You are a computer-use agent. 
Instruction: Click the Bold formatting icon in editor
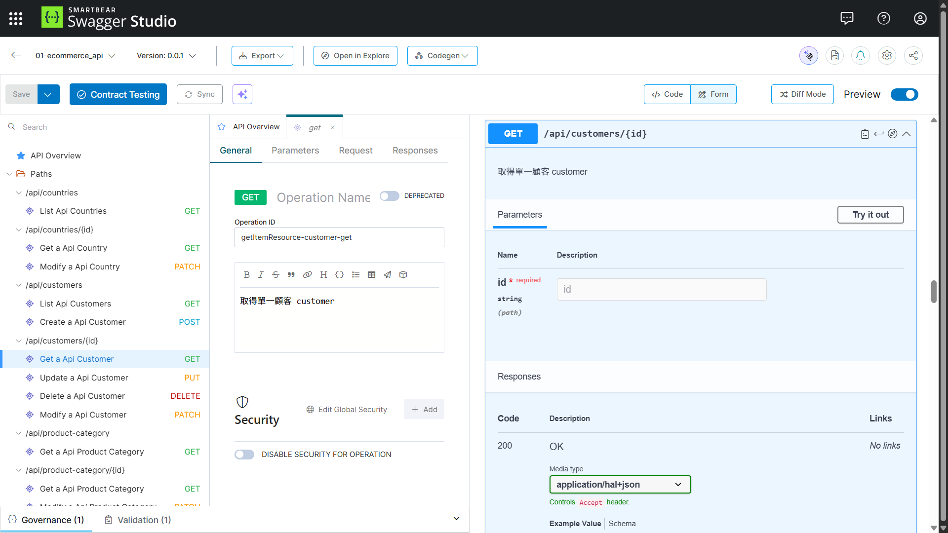coord(247,275)
